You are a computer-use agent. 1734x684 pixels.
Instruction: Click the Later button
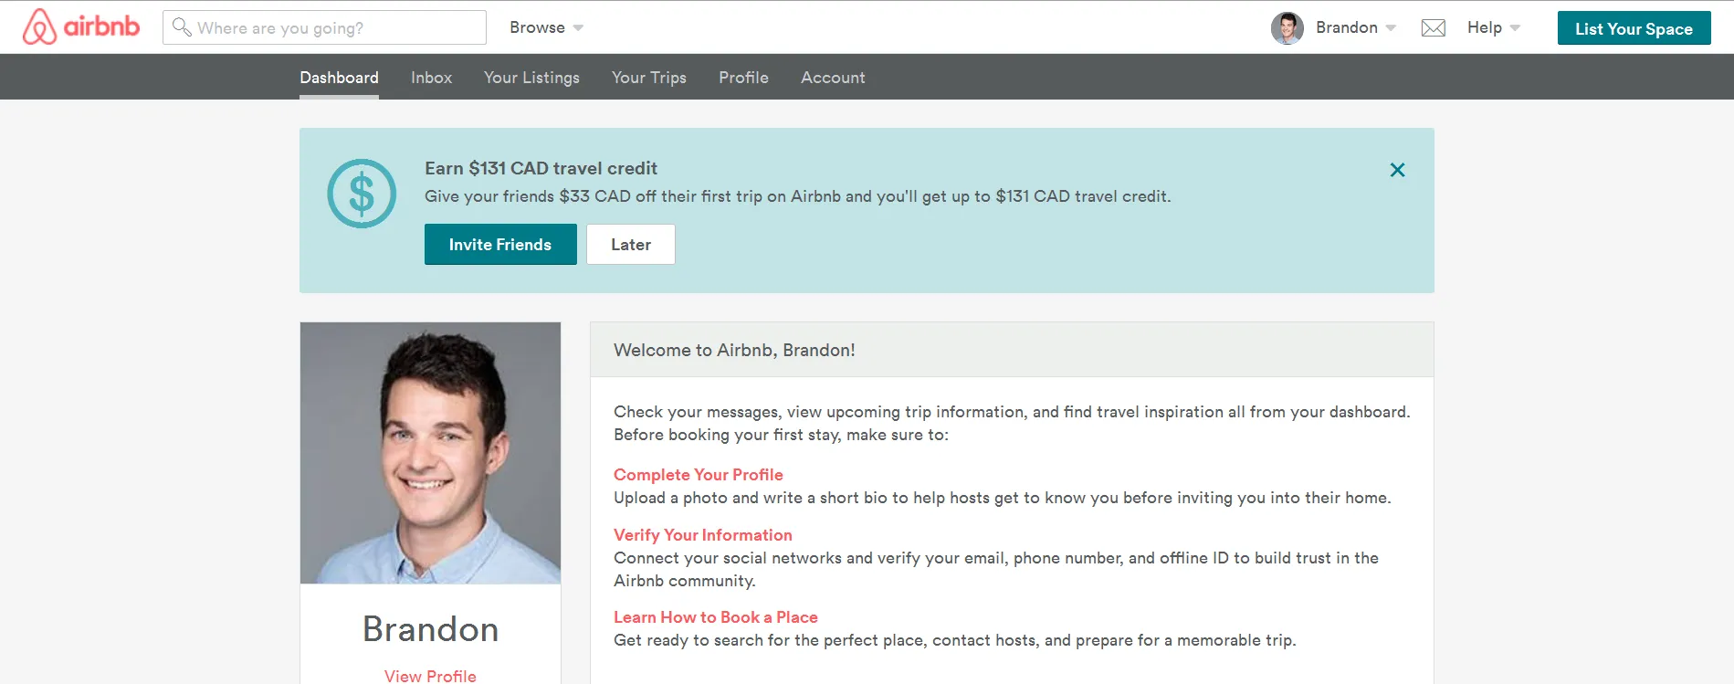pos(631,244)
